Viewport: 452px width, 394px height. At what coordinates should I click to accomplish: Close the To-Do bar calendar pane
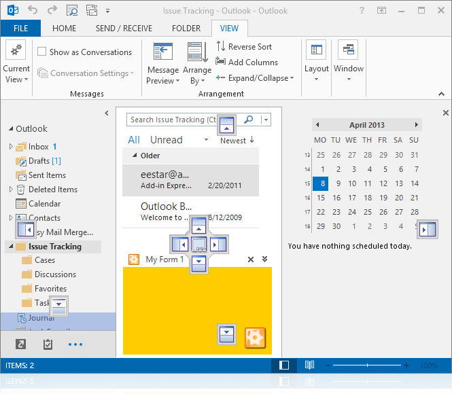(x=446, y=113)
